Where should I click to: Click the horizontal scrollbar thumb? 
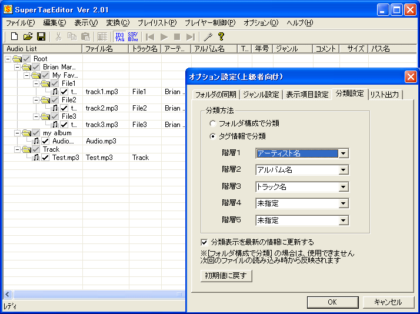99,295
